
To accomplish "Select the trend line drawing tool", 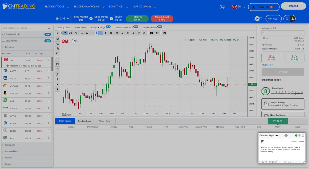I will (x=58, y=59).
